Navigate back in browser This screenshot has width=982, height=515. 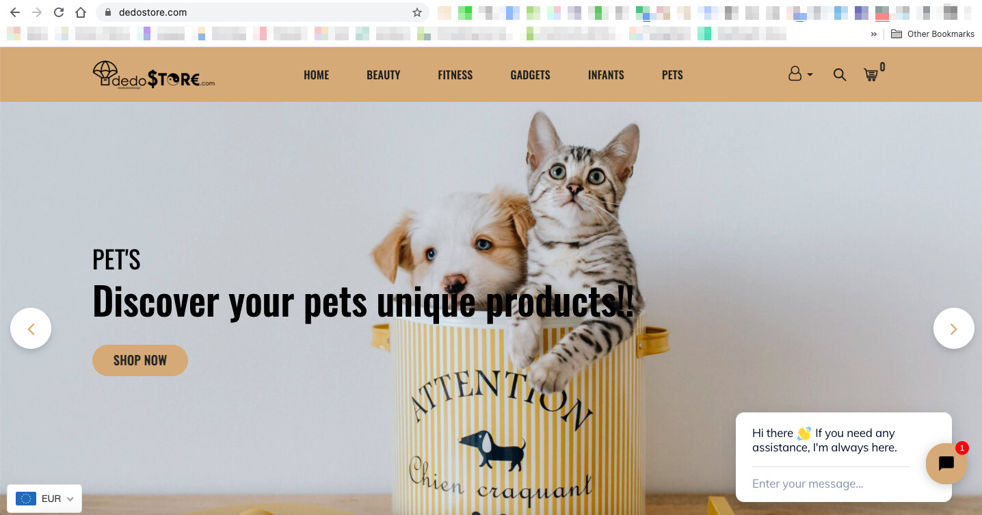coord(15,12)
